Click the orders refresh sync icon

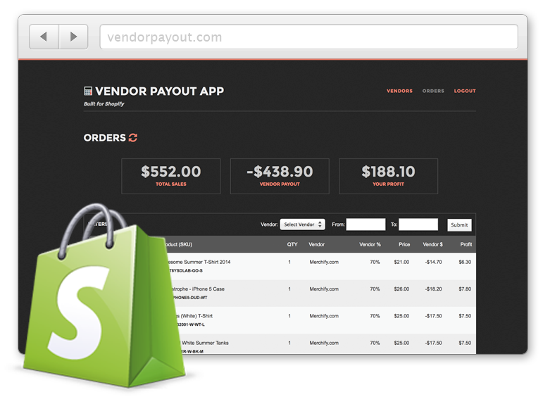click(133, 138)
